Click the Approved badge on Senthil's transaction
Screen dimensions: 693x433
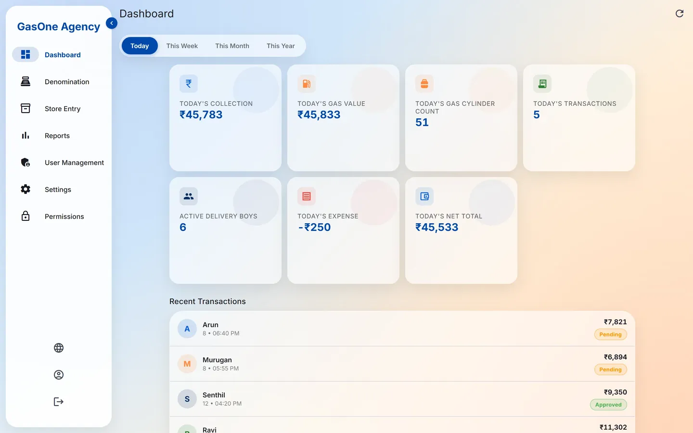point(608,405)
